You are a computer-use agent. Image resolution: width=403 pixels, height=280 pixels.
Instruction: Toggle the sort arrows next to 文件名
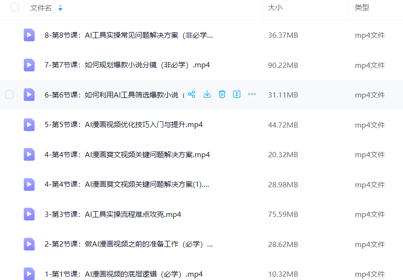(x=60, y=8)
